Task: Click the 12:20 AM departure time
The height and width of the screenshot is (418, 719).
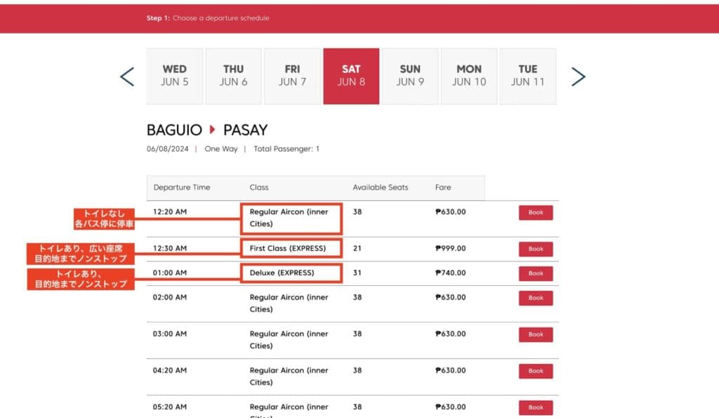Action: click(x=170, y=211)
